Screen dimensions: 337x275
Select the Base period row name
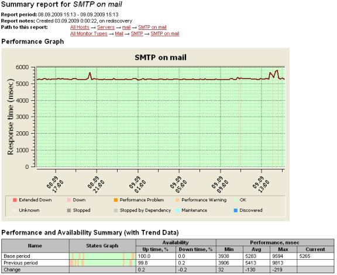[x=17, y=256]
